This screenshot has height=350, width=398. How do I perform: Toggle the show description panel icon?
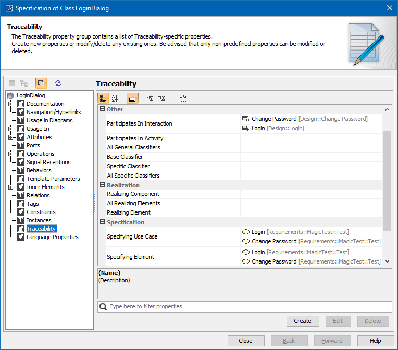point(132,98)
